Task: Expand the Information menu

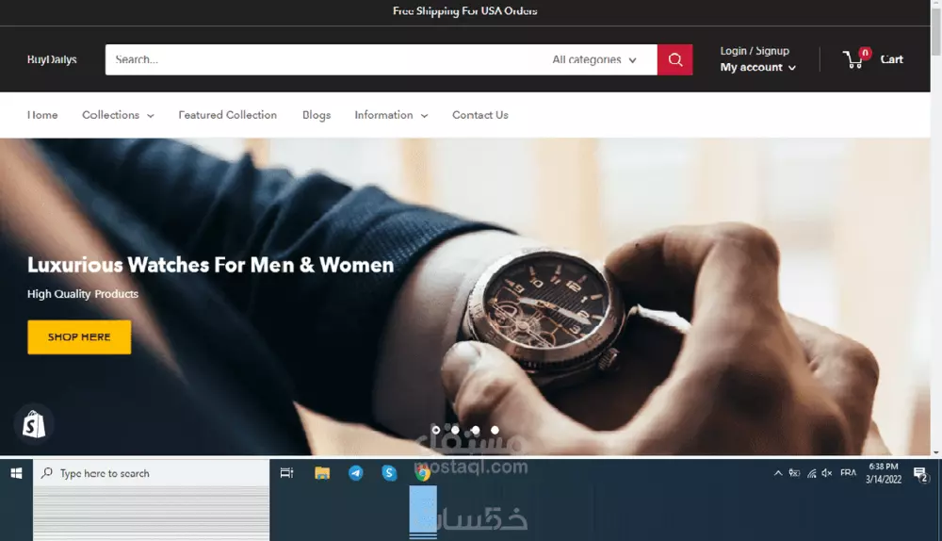Action: point(391,115)
